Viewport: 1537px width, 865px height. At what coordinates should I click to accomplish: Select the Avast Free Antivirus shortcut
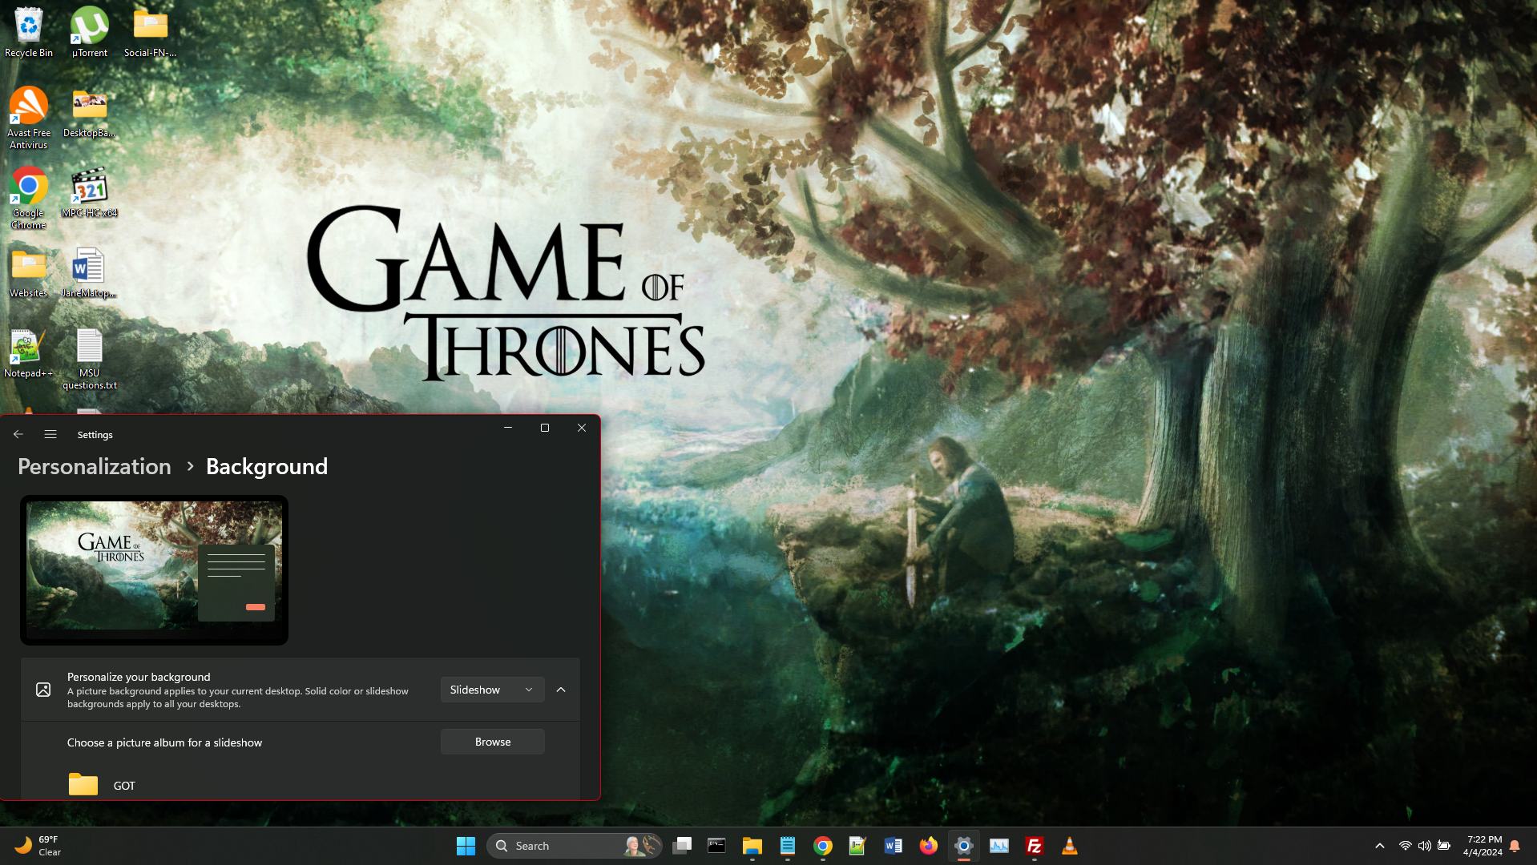tap(29, 118)
